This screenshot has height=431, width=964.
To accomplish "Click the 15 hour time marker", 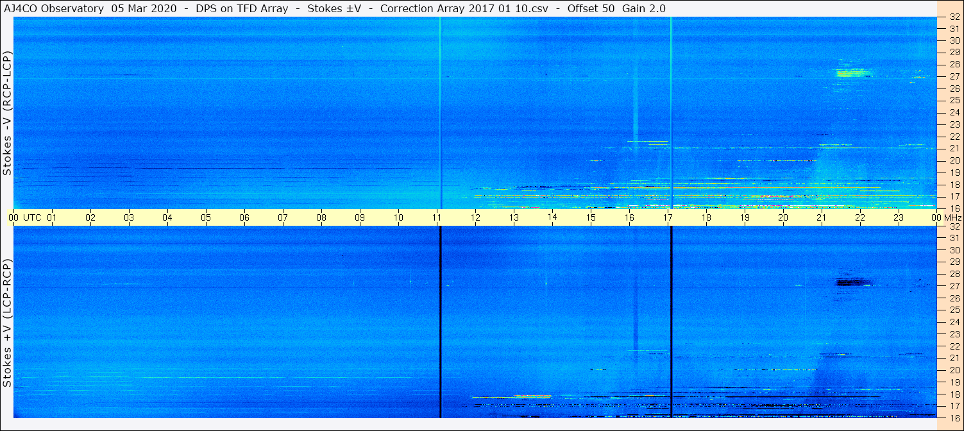I will tap(591, 217).
